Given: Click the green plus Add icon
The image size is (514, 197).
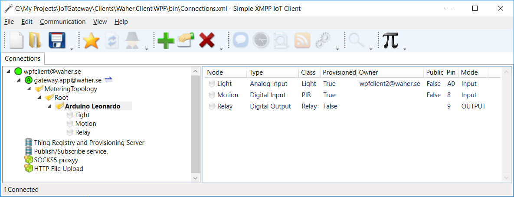Looking at the screenshot, I should [x=166, y=40].
